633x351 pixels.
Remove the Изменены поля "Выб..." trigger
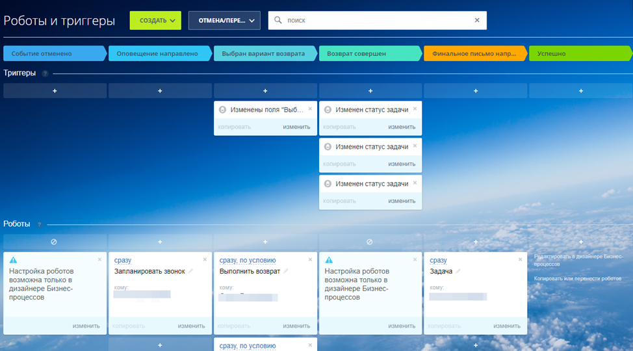coord(310,109)
